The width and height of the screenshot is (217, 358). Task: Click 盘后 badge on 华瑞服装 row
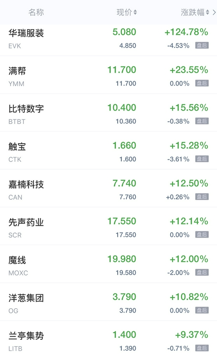[x=202, y=45]
